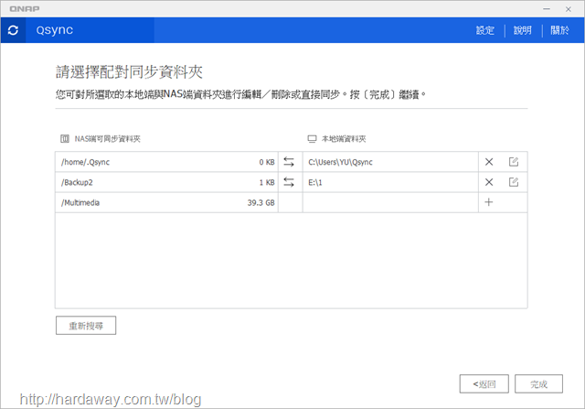585x409 pixels.
Task: Click the 39.3 GB size value
Action: point(261,202)
